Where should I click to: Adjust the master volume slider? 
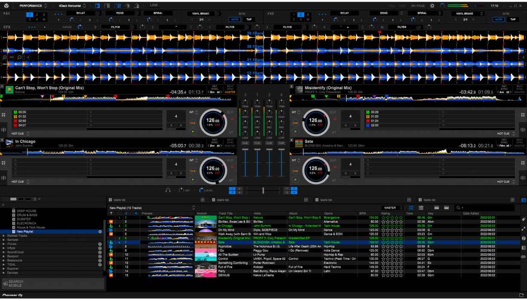pos(480,6)
